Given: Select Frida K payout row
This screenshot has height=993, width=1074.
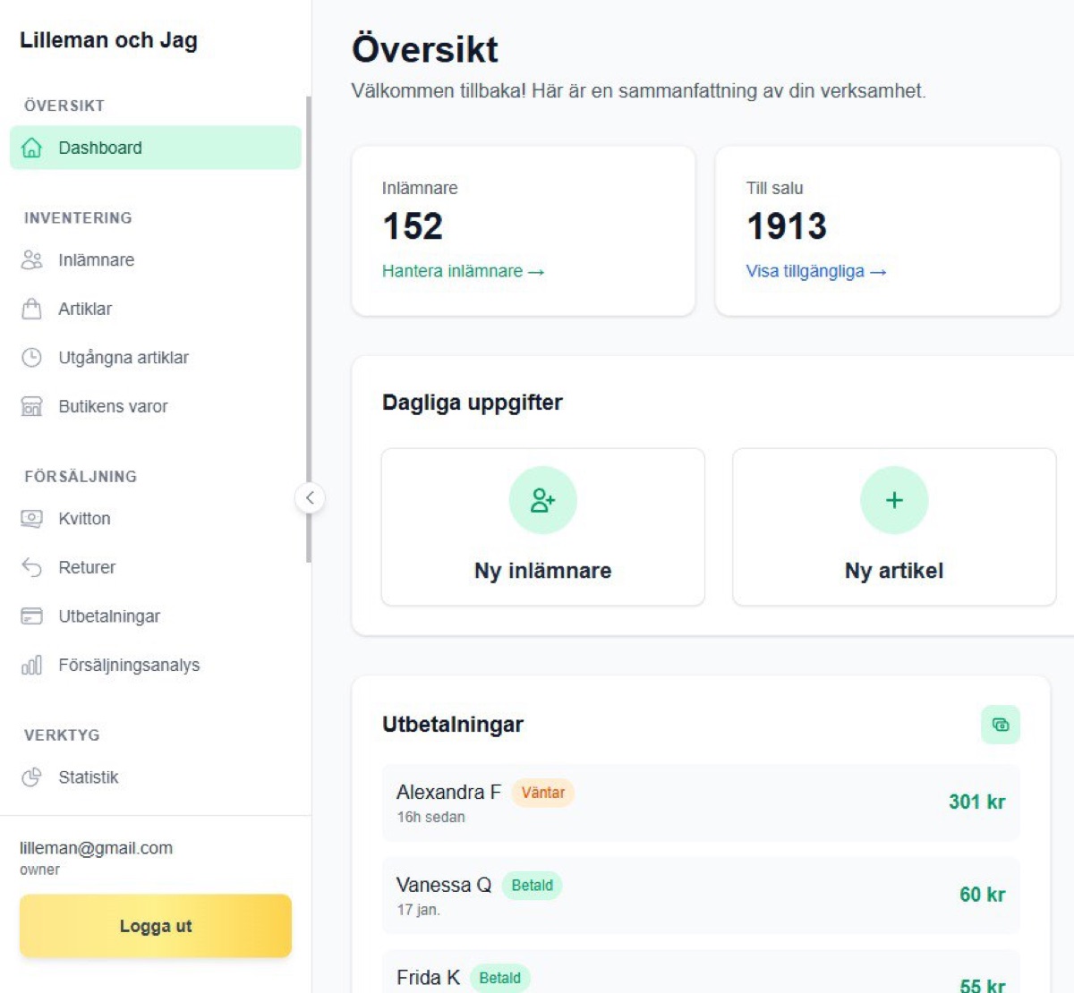Looking at the screenshot, I should pyautogui.click(x=701, y=972).
